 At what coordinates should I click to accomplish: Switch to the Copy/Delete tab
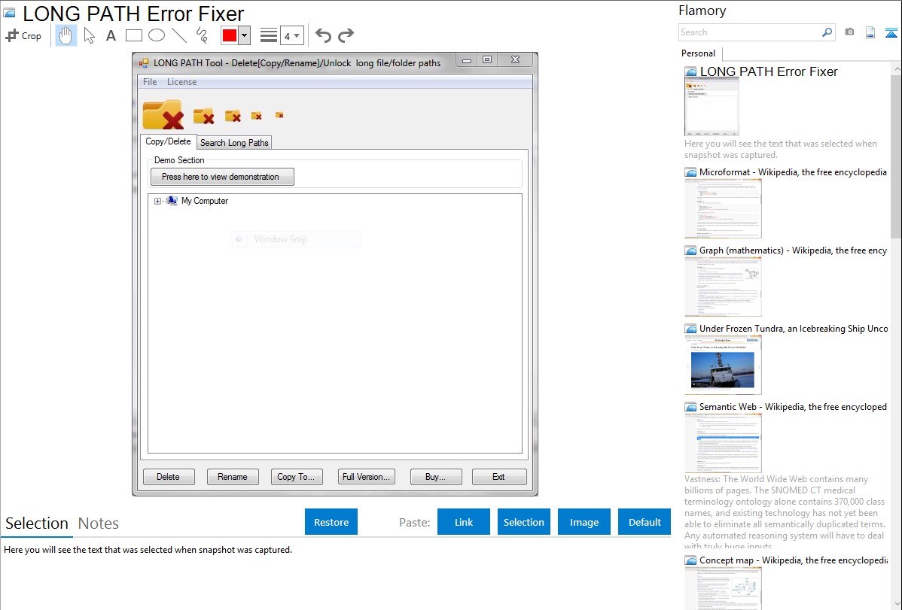168,141
